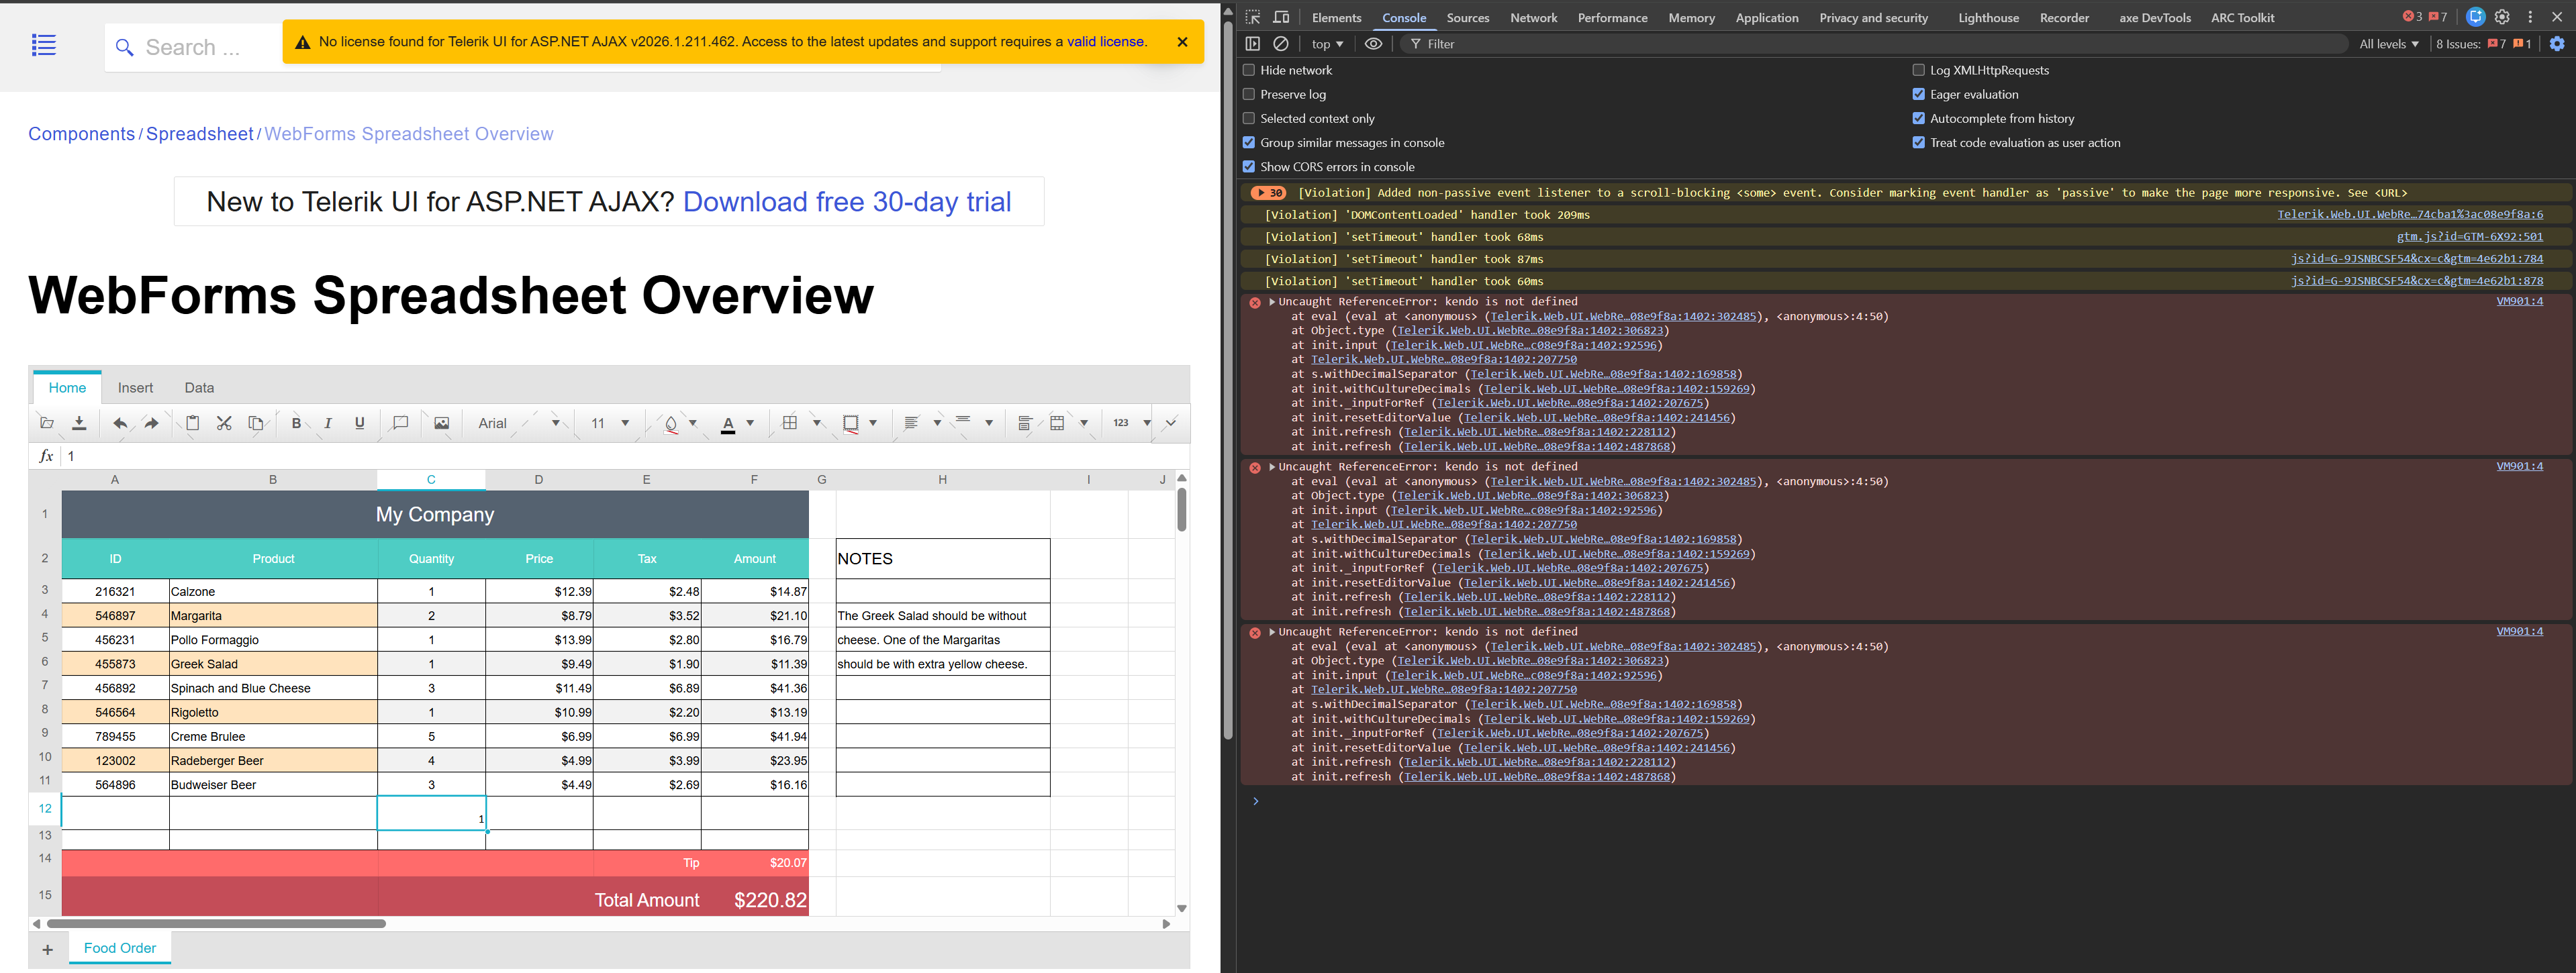
Task: Click the Spreadsheet breadcrumb link
Action: point(200,134)
